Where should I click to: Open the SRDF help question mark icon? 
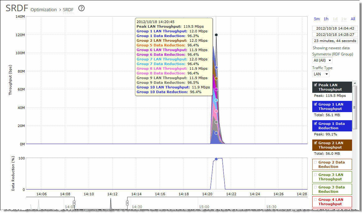coord(81,8)
